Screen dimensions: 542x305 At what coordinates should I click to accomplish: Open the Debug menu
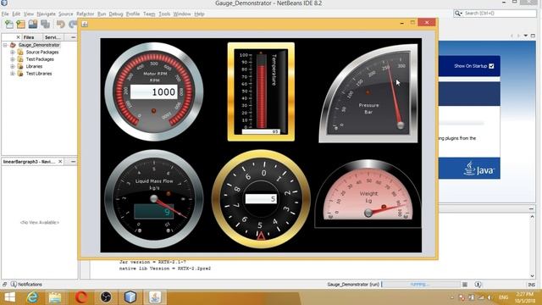coord(116,14)
